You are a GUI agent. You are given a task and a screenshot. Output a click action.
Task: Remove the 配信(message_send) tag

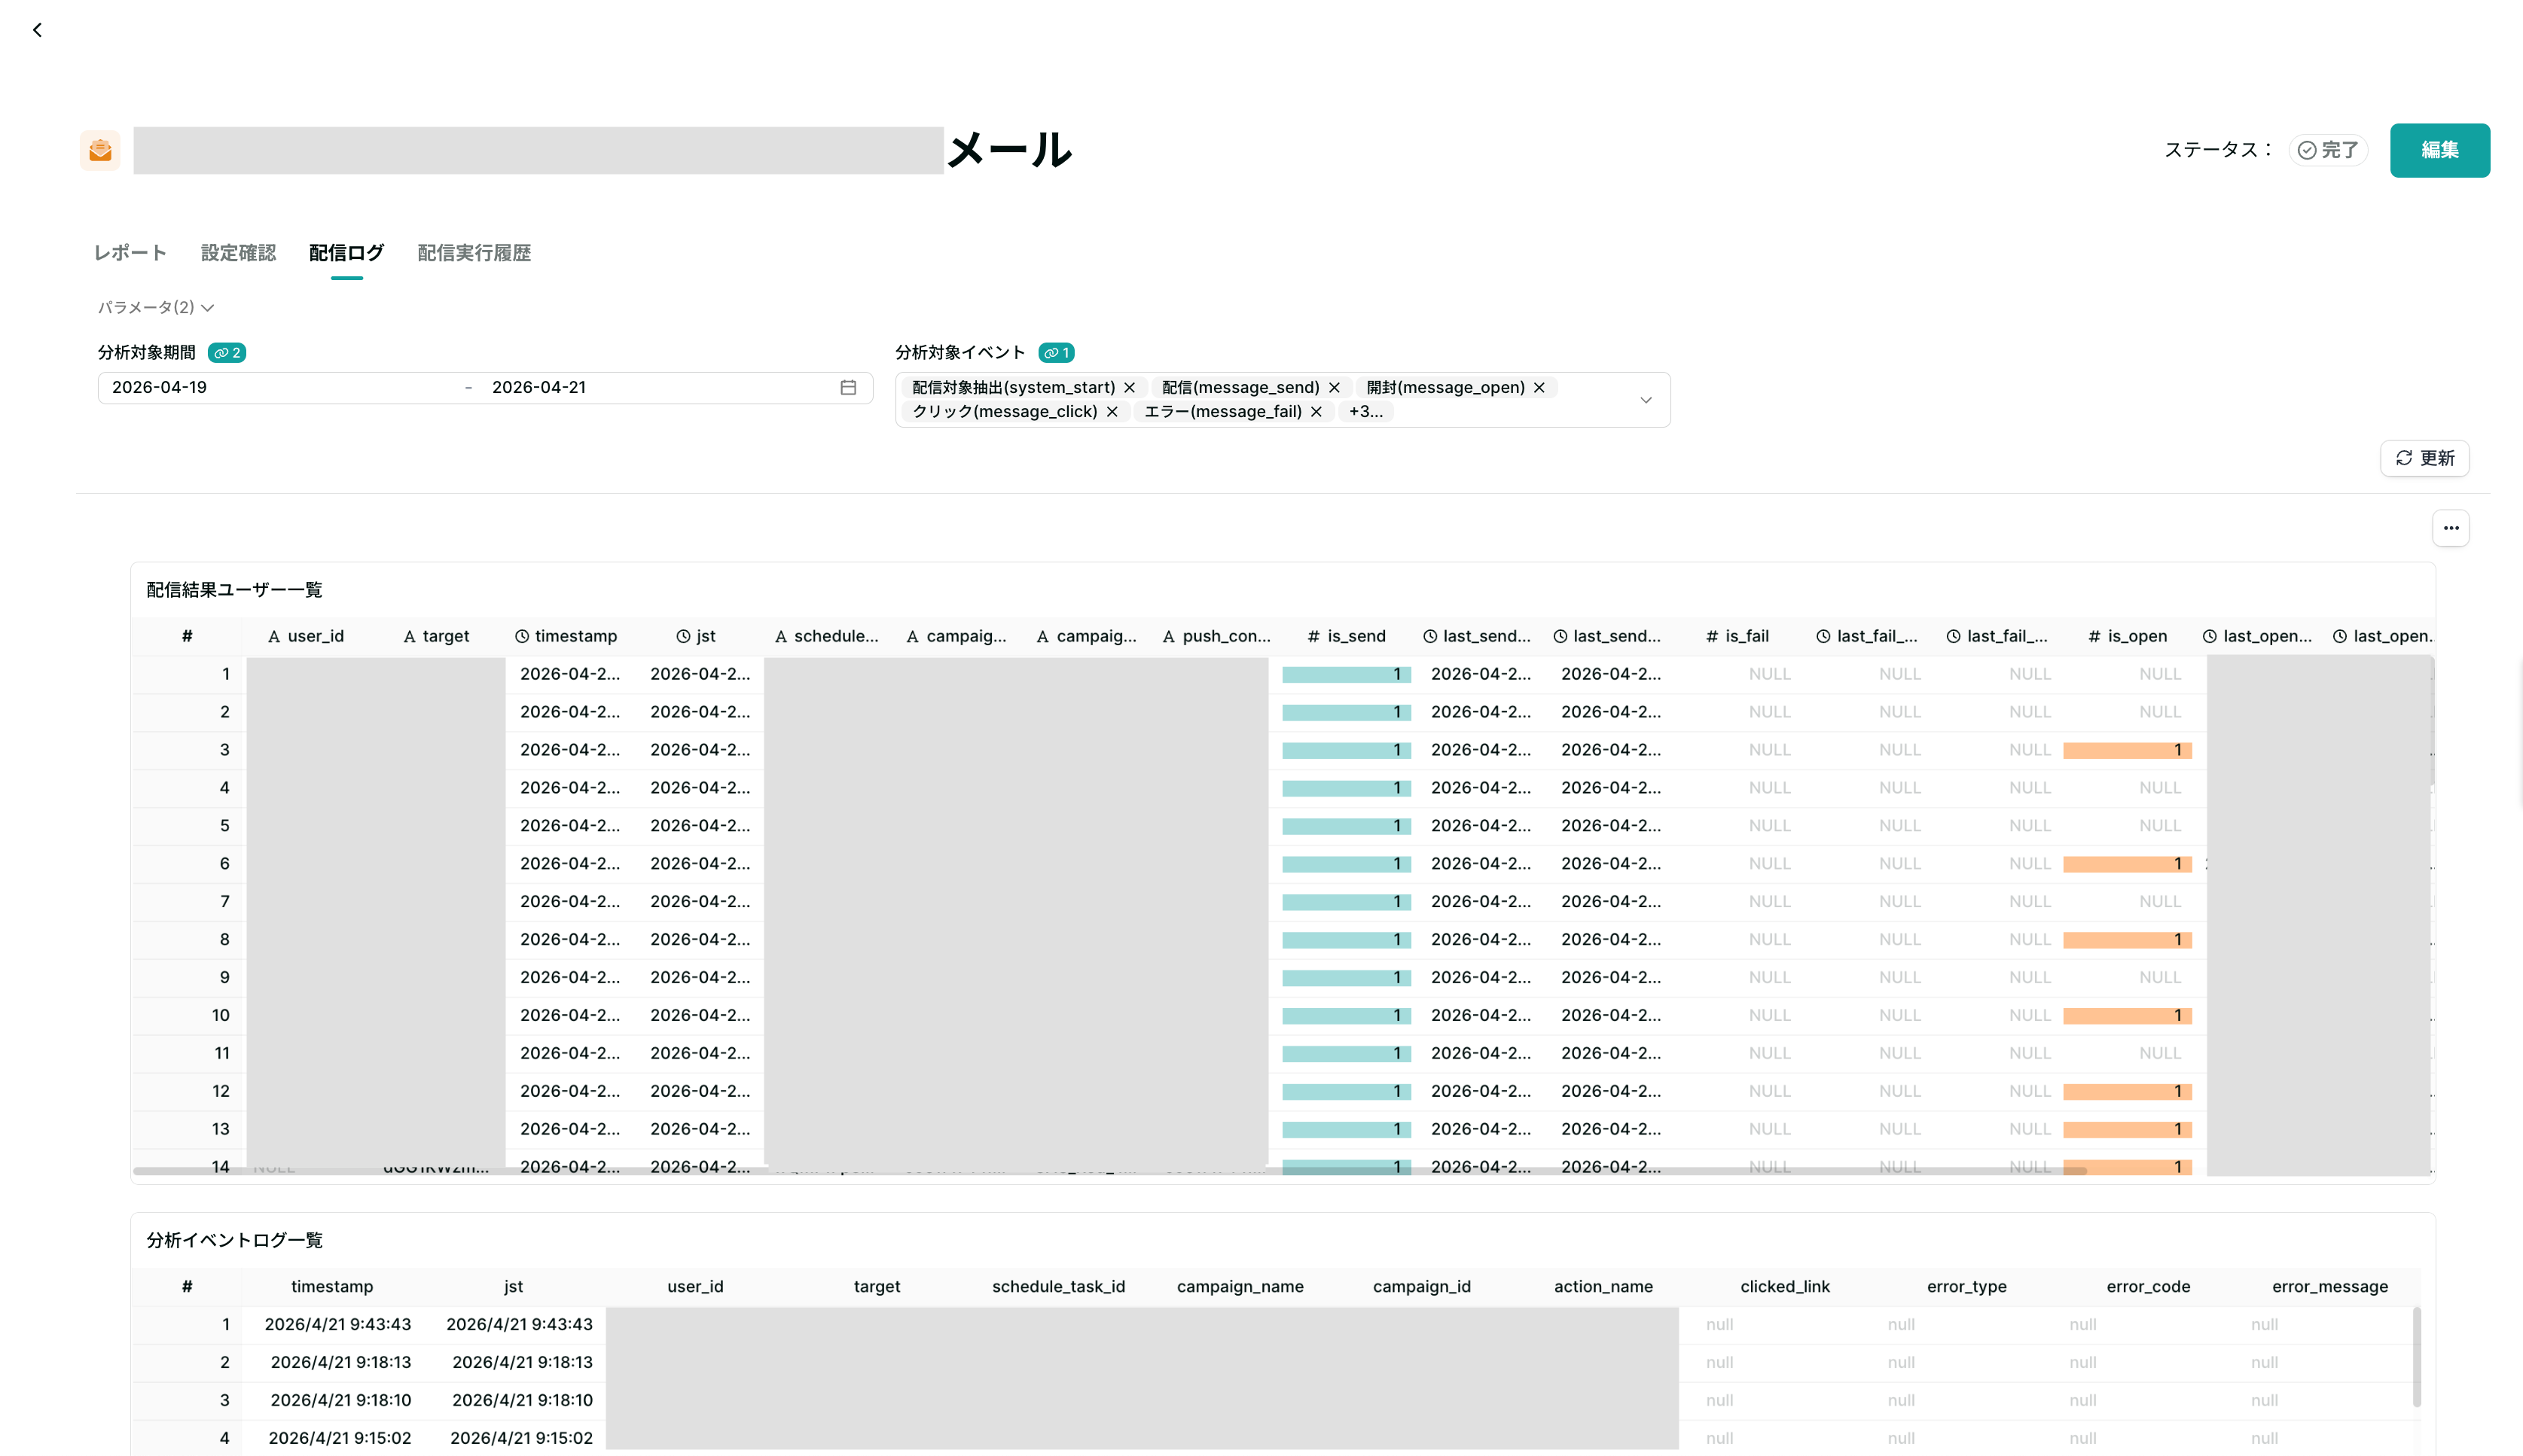[1334, 387]
